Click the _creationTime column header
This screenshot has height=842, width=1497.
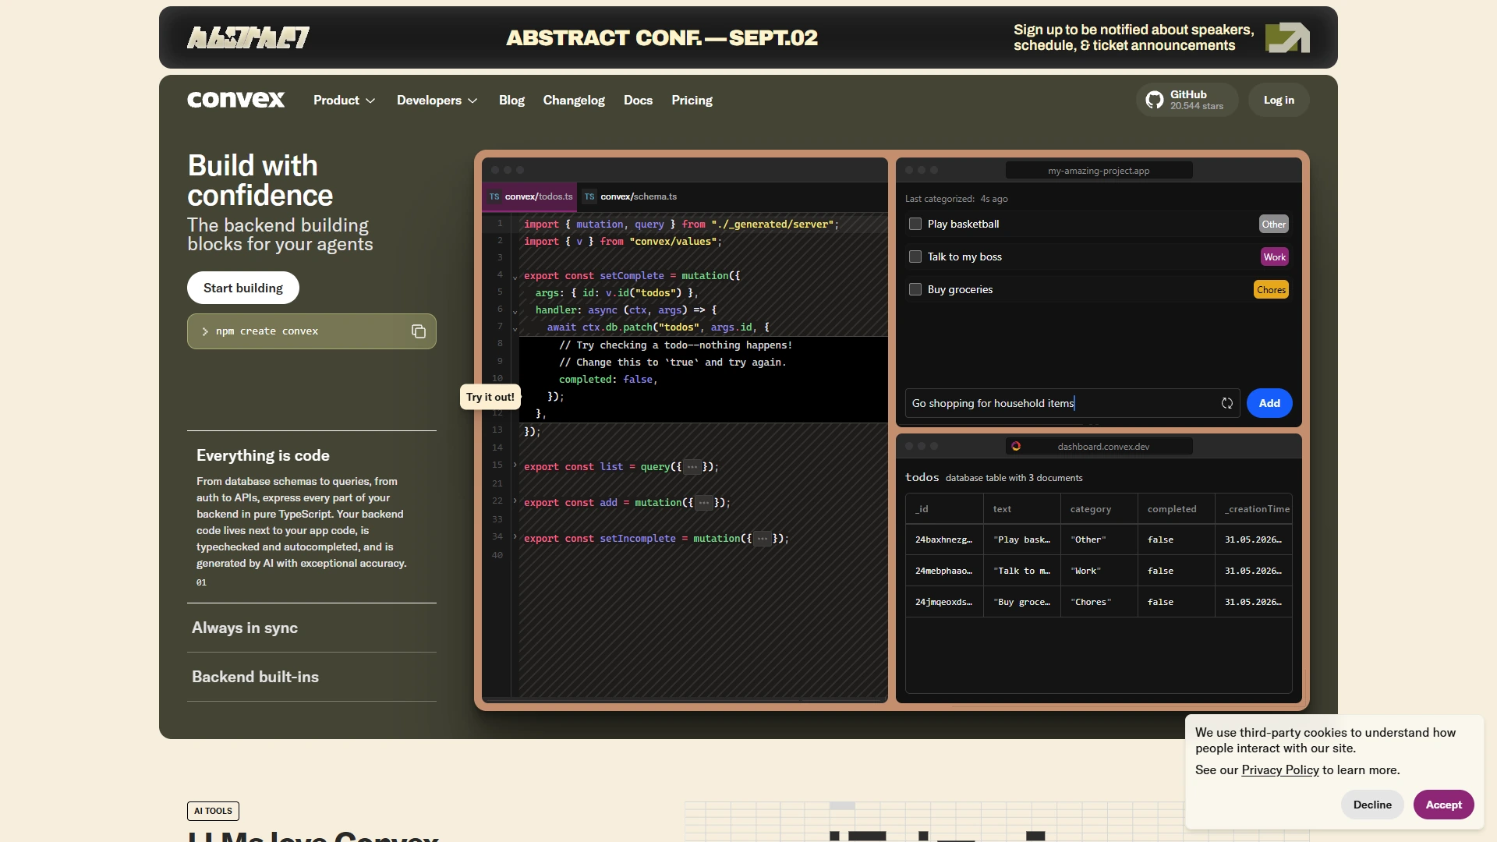coord(1254,508)
